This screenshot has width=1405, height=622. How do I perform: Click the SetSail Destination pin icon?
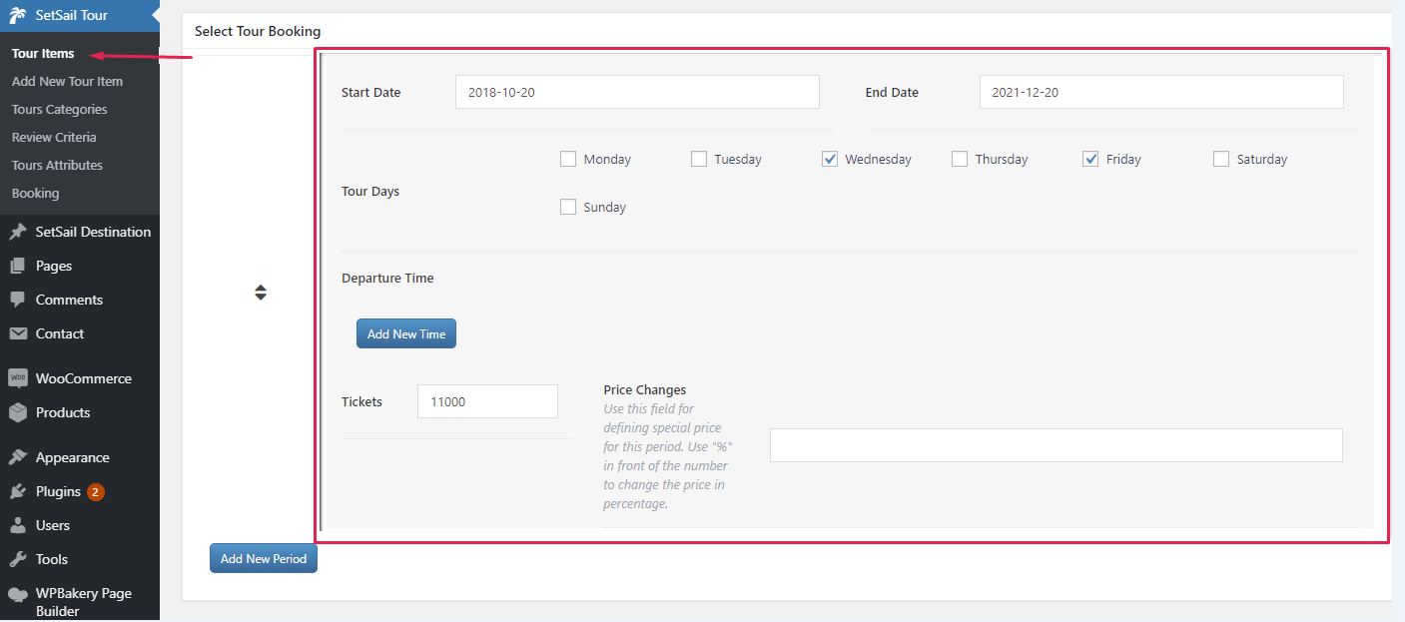[x=18, y=232]
